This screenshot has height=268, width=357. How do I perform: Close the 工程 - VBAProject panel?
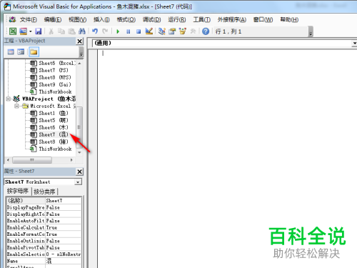[x=80, y=41]
